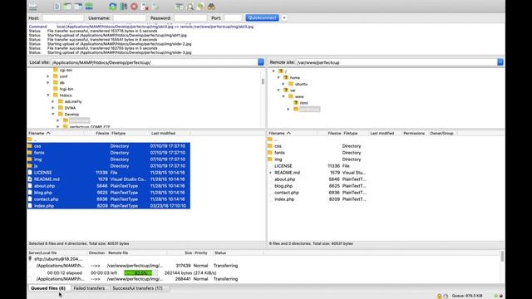Click the Remote site path field
Viewport: 532px width, 299px height.
[x=397, y=62]
